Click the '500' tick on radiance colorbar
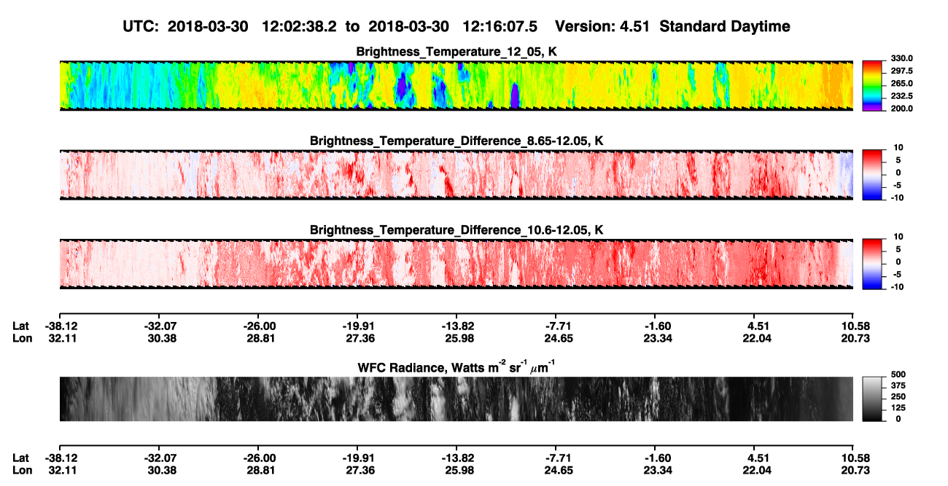 pyautogui.click(x=900, y=374)
